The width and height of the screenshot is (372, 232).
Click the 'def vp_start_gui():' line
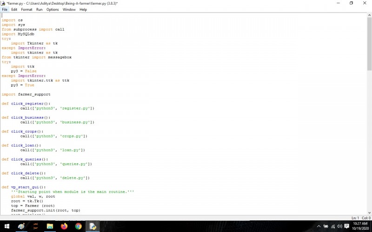click(x=24, y=187)
